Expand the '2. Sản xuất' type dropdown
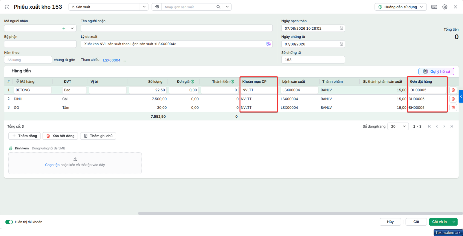The width and height of the screenshot is (463, 236). point(144,7)
